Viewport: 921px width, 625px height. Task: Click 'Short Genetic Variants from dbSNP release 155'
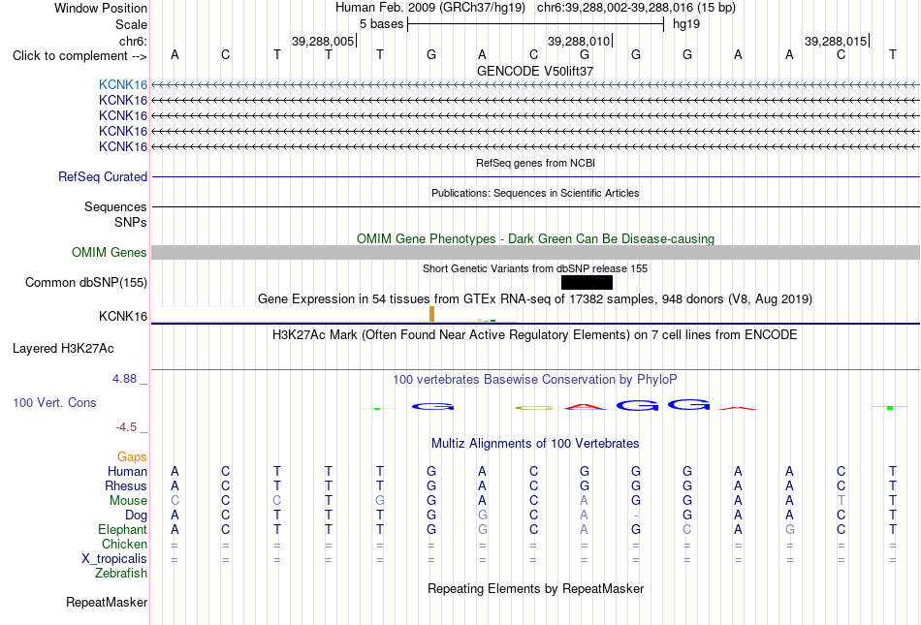535,268
